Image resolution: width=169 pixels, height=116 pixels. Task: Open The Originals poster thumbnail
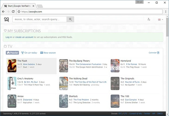pos(115,83)
